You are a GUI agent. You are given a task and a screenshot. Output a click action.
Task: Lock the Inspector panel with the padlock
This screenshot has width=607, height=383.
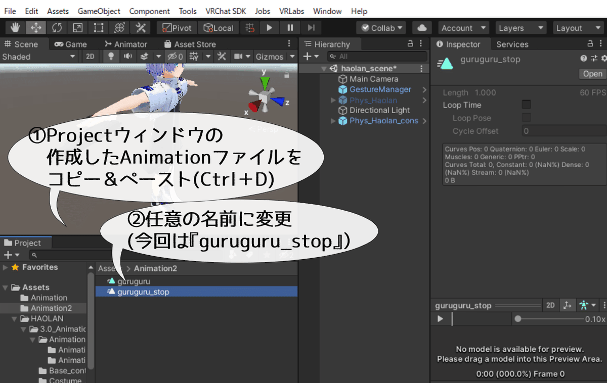pyautogui.click(x=590, y=44)
